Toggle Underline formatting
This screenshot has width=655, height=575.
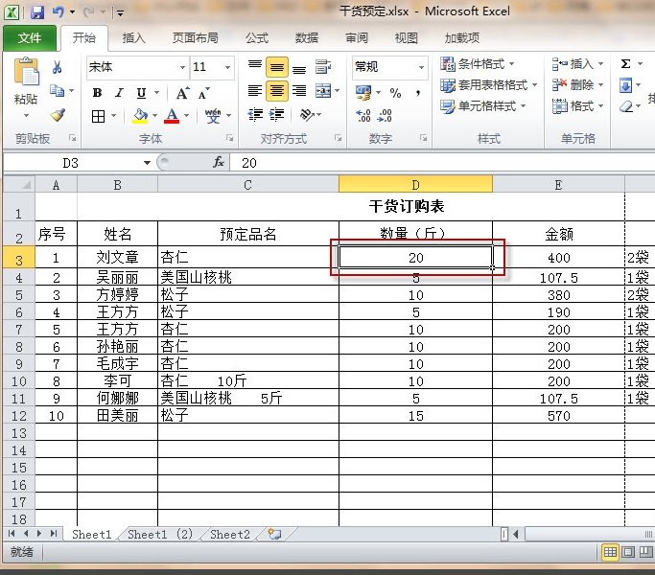[142, 93]
